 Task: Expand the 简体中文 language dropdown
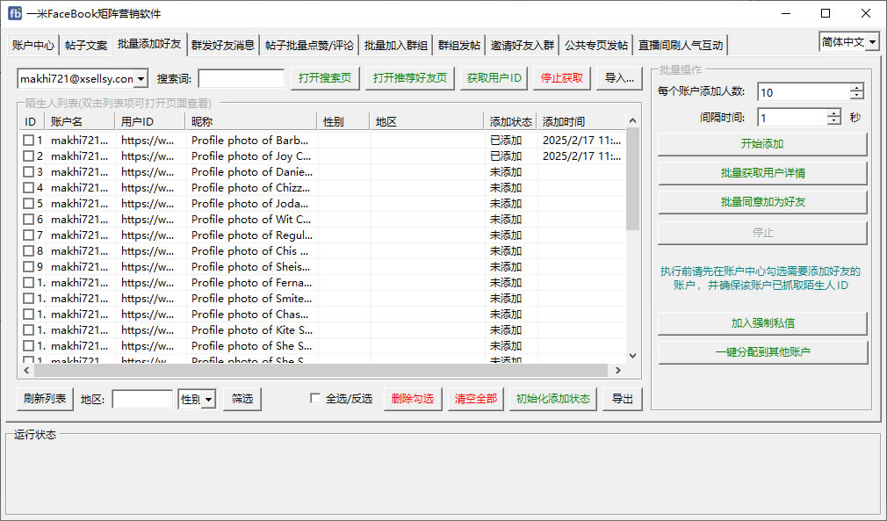coord(872,42)
